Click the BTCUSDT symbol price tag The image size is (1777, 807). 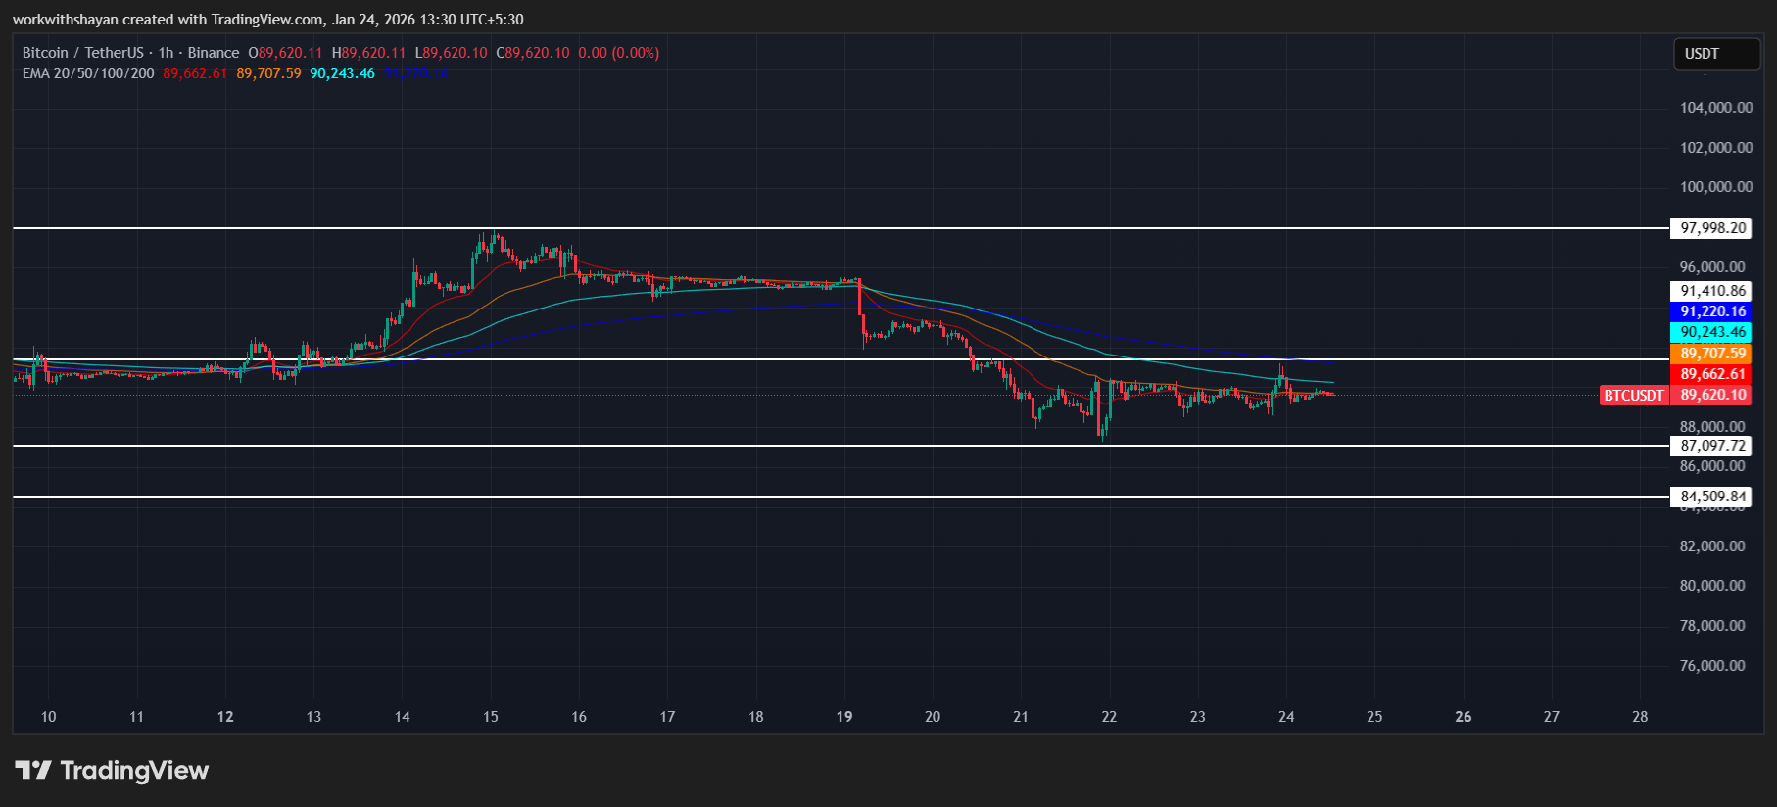[x=1633, y=396]
